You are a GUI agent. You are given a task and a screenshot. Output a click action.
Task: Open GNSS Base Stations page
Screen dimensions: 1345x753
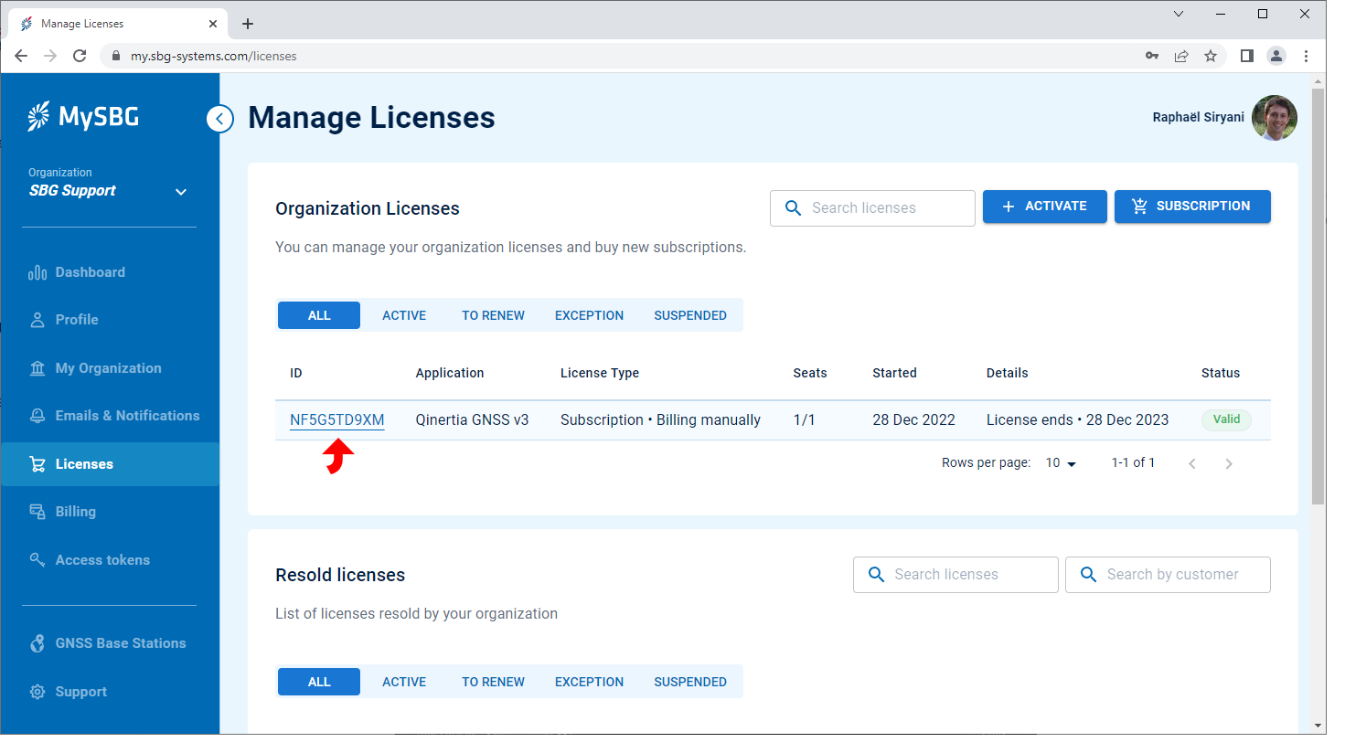click(119, 642)
